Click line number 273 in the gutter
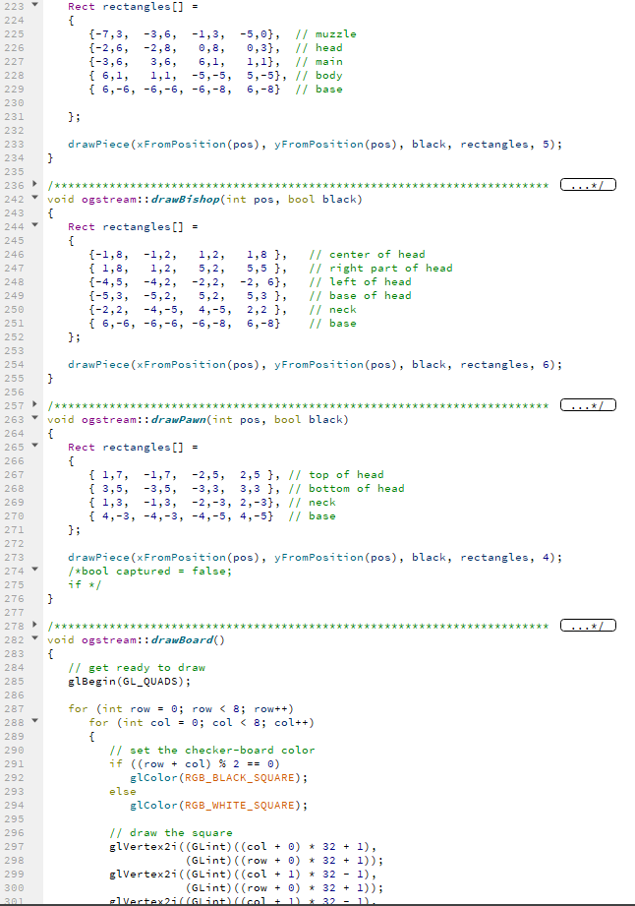This screenshot has width=635, height=906. [x=14, y=558]
